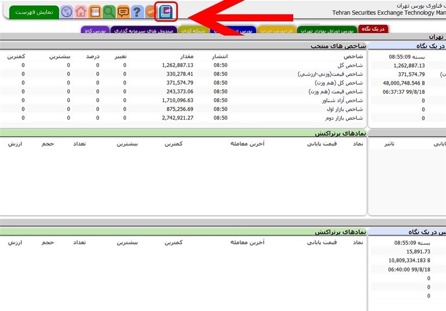
Task: Click the magnifying glass search icon
Action: click(109, 12)
